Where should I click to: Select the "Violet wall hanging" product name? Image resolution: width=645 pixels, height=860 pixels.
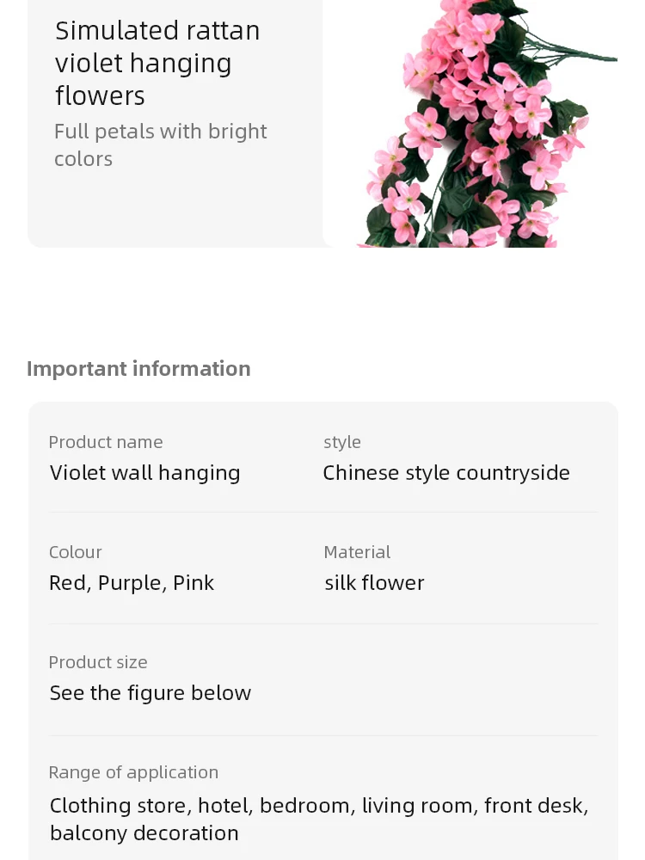(144, 473)
